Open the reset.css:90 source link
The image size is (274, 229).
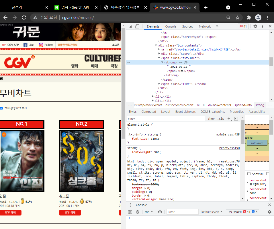(230, 148)
